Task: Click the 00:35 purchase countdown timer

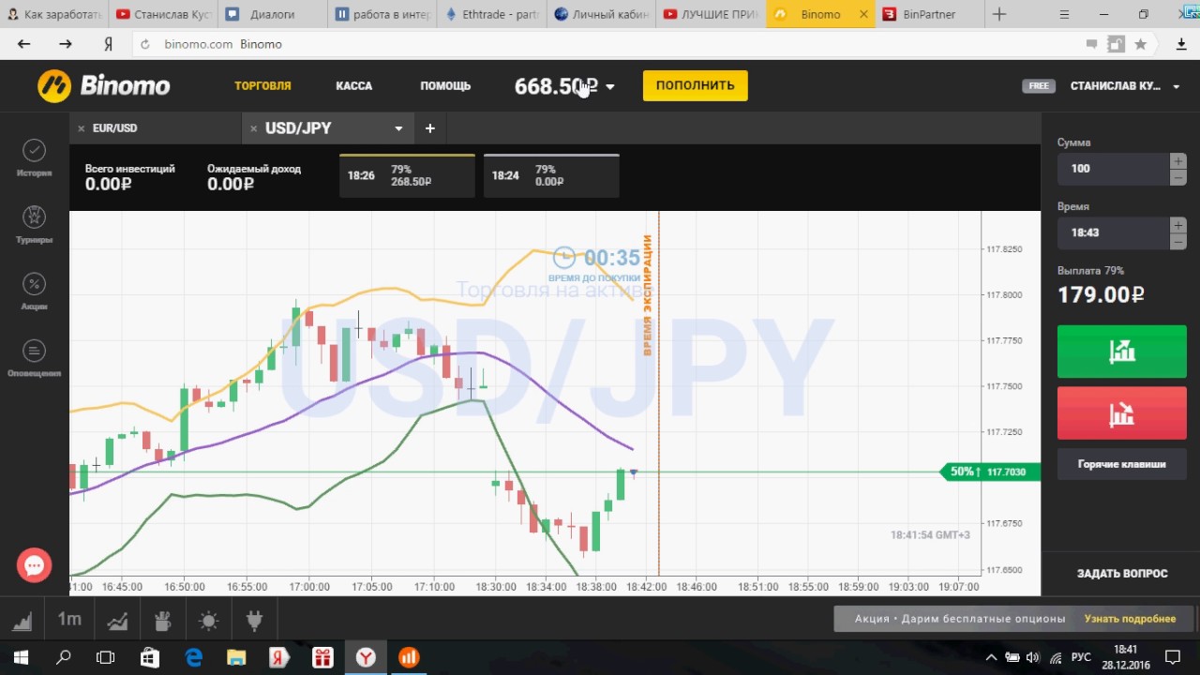Action: (597, 258)
